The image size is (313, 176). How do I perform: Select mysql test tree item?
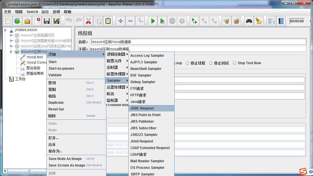[35, 57]
